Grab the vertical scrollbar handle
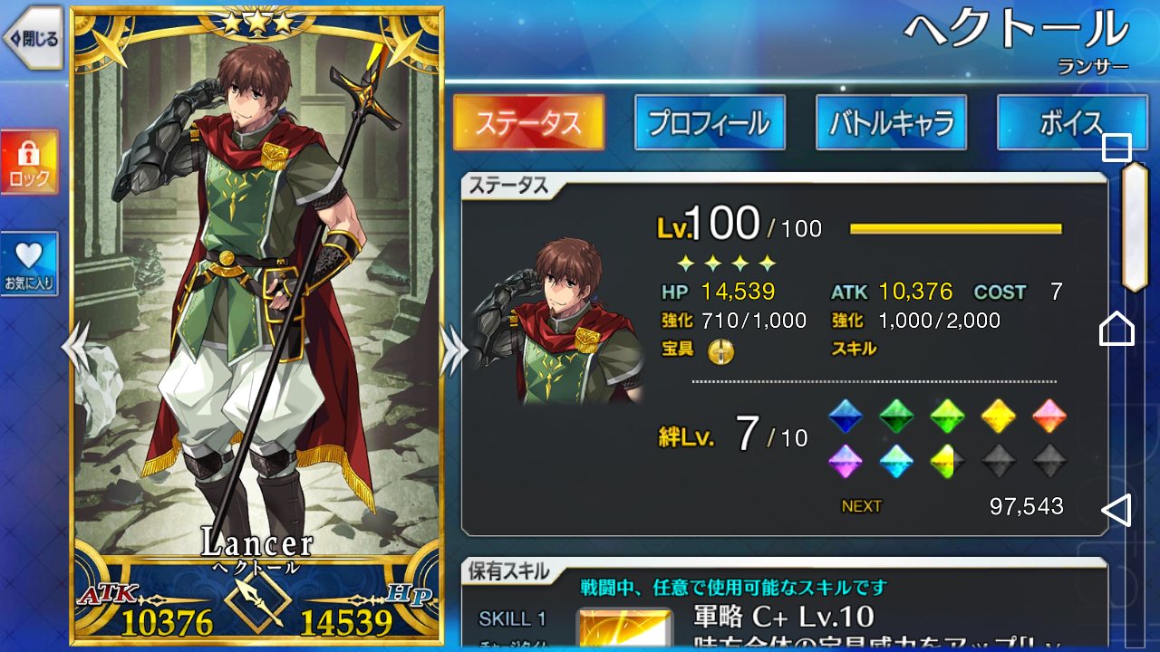1160x652 pixels. (x=1136, y=226)
